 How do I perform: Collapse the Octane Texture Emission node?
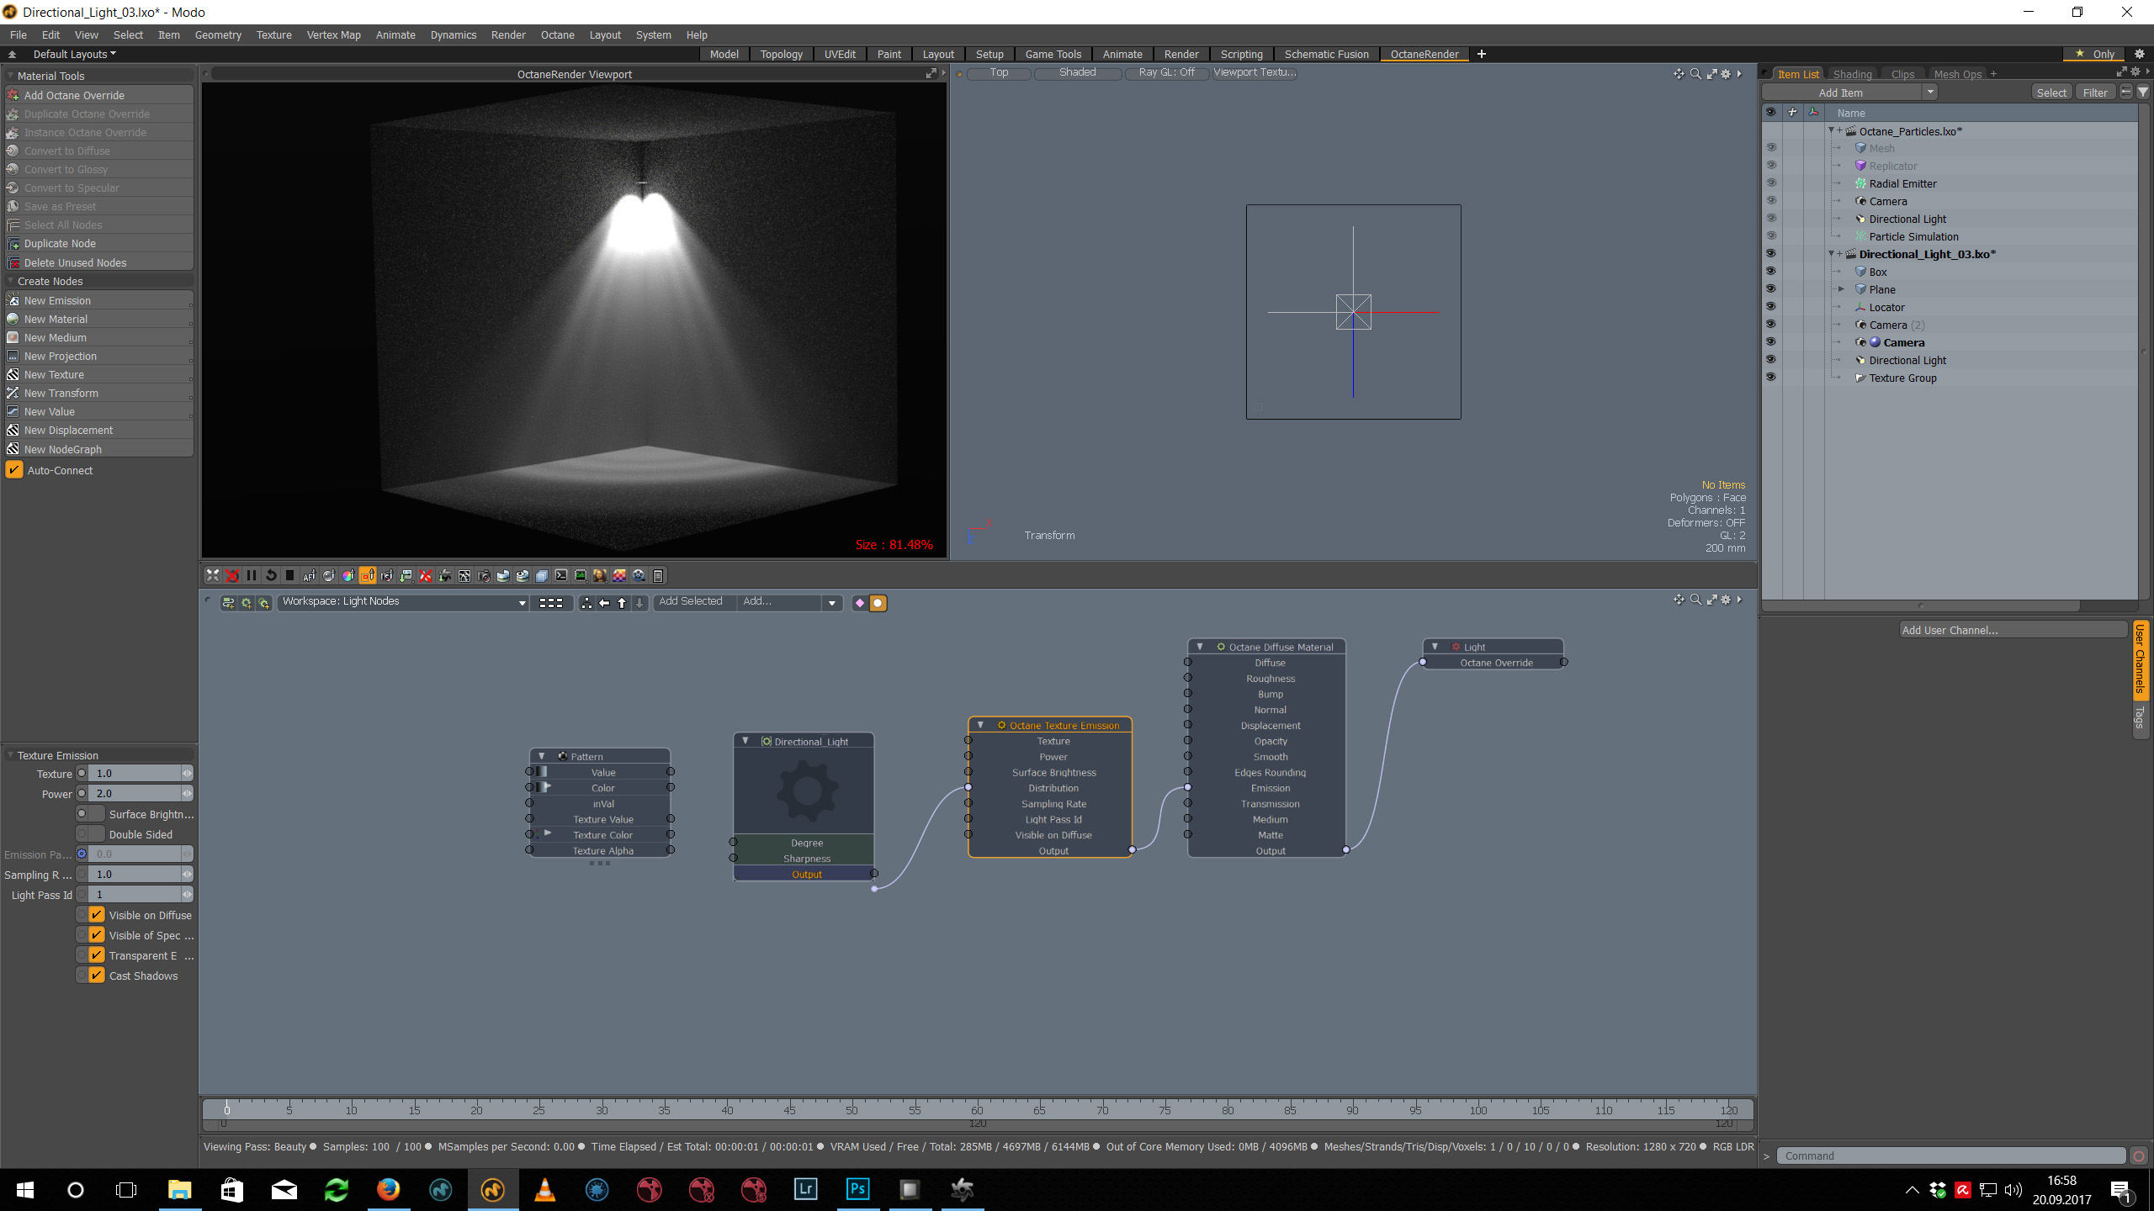(x=980, y=725)
